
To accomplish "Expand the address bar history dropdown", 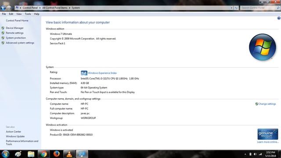I will click(x=231, y=8).
